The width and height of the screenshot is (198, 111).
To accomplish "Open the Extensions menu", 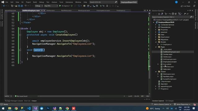I will coord(69,2).
